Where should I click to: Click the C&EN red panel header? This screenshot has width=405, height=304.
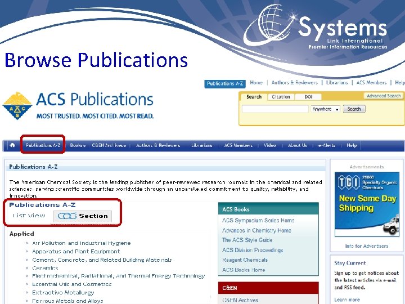[x=268, y=288]
